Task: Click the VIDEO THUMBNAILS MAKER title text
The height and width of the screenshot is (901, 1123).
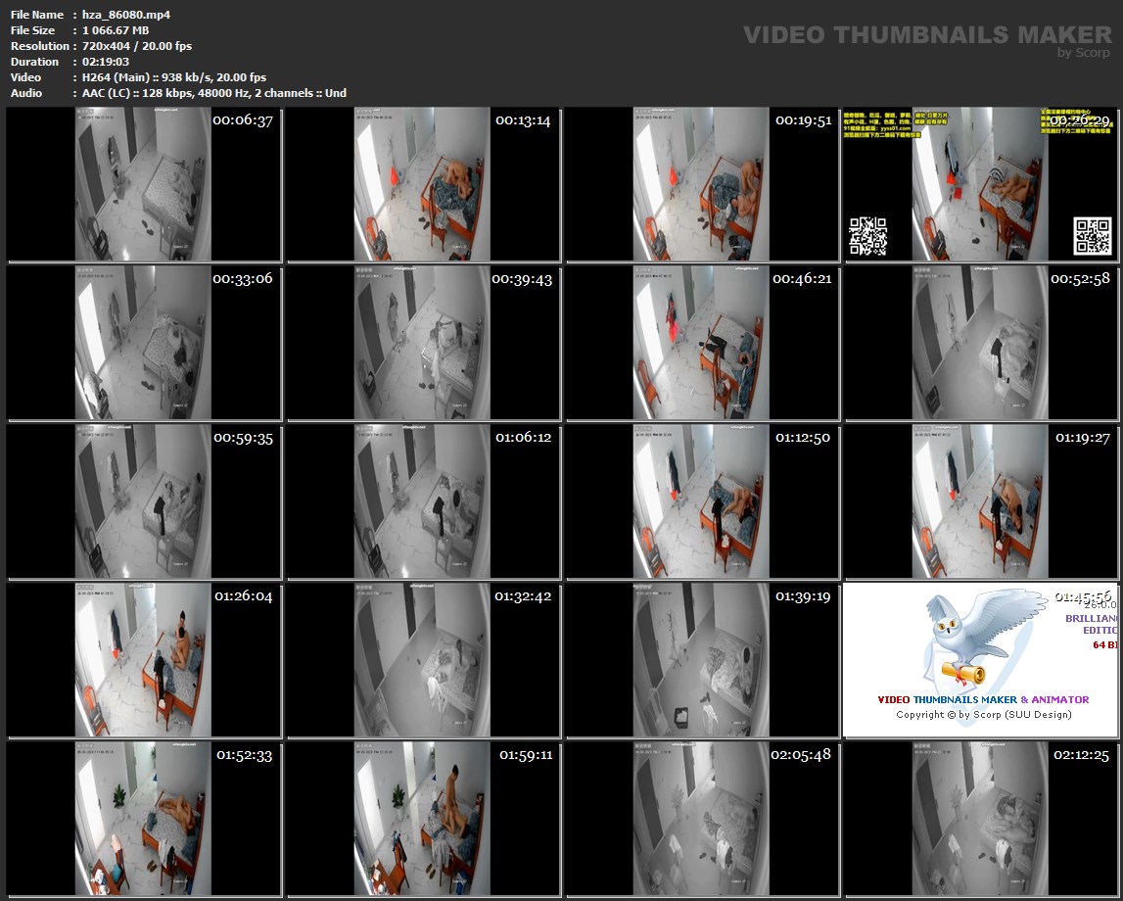Action: (x=927, y=34)
